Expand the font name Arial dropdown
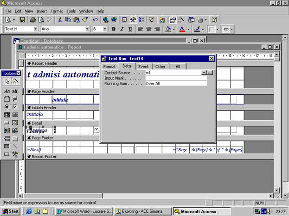 [x=87, y=29]
